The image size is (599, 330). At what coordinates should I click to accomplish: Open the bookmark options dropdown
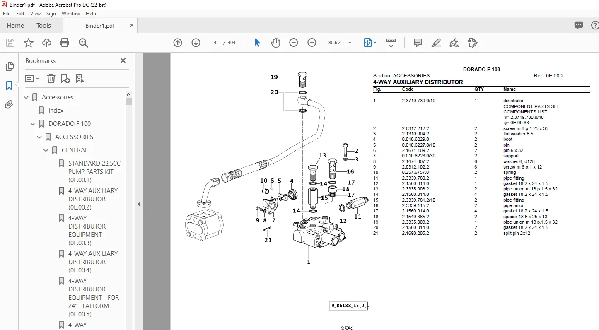(x=32, y=78)
